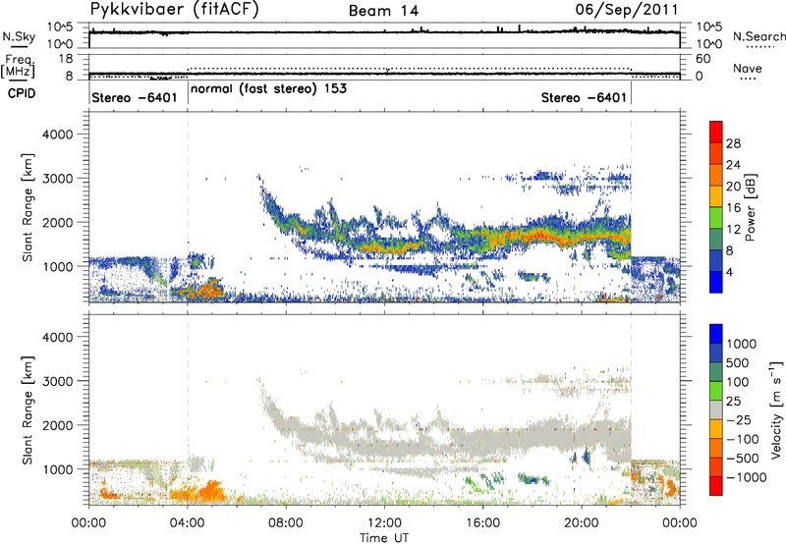Click the 'Power [dB]' colorbar title

[x=750, y=207]
